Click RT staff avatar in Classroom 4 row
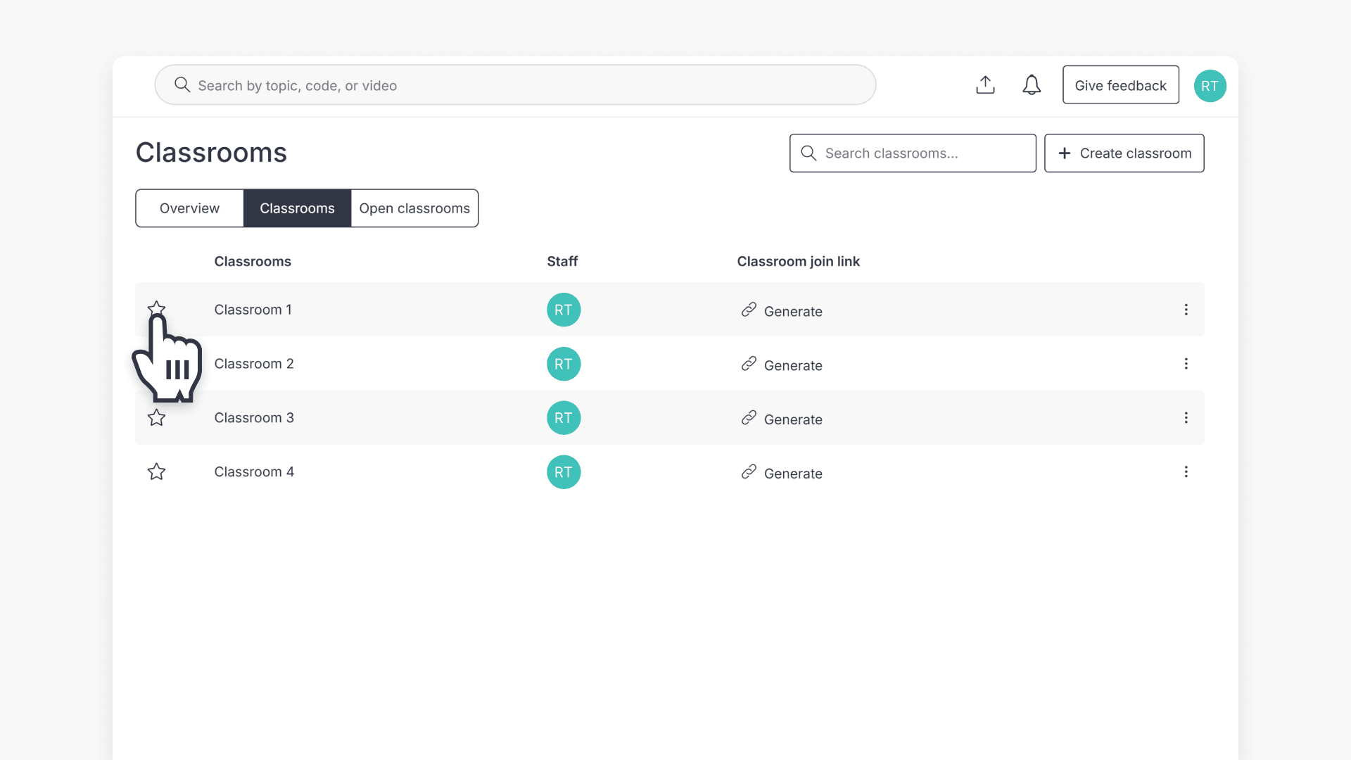The image size is (1351, 760). (x=564, y=472)
